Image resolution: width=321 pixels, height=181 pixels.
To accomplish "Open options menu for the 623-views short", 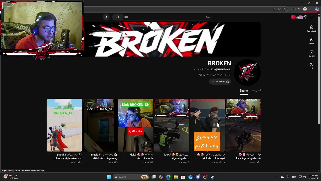I will coord(157,156).
